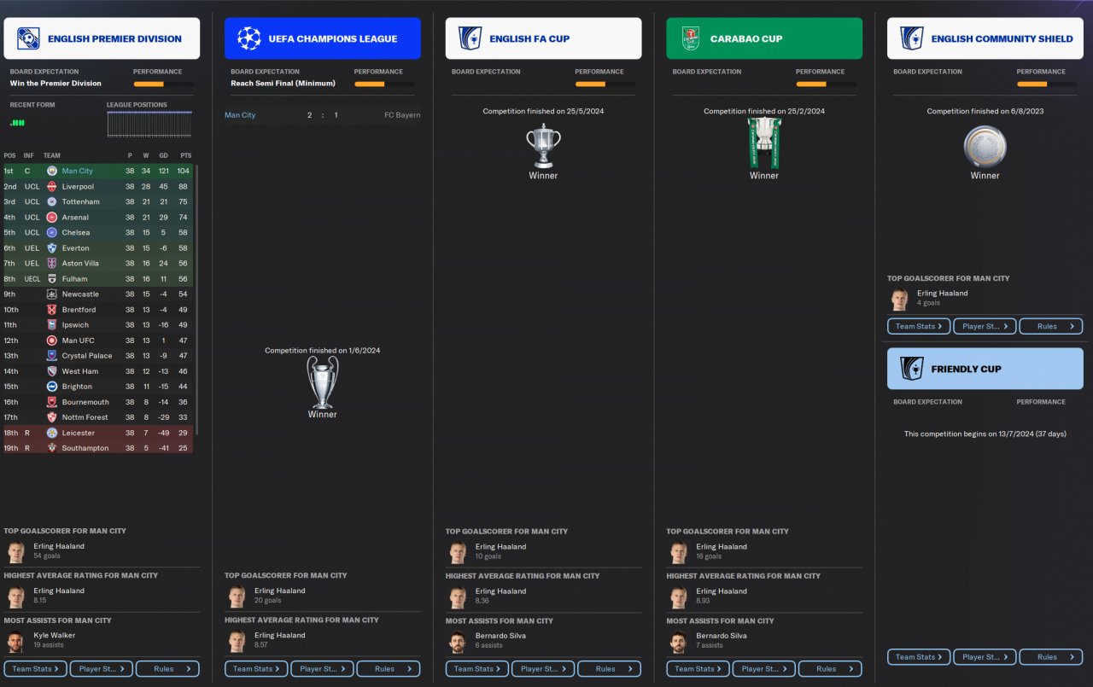Viewport: 1093px width, 687px height.
Task: Click the Champions League trophy image
Action: pyautogui.click(x=323, y=381)
